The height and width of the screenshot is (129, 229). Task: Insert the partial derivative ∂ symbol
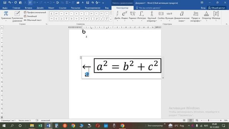97,19
